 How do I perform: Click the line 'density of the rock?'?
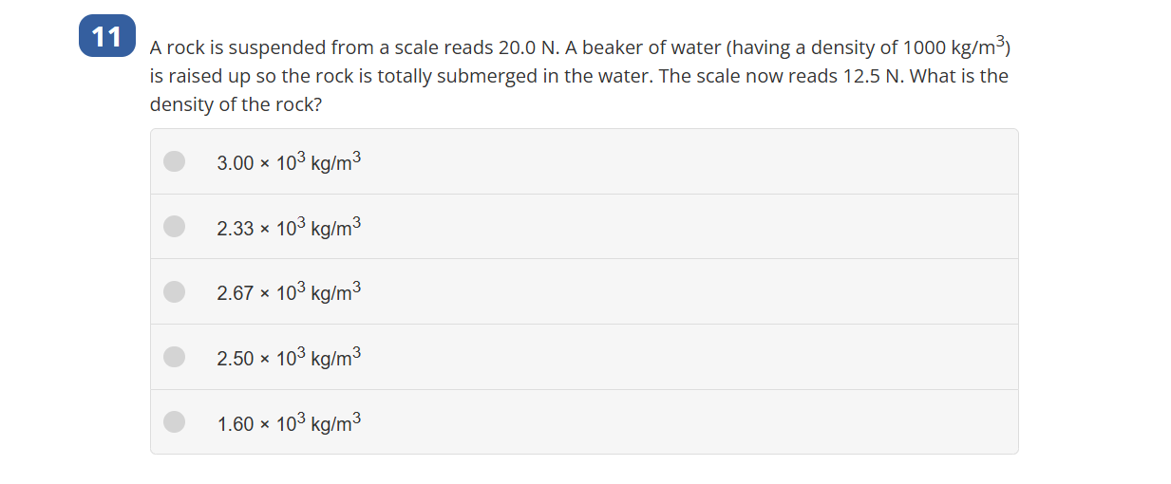point(236,104)
